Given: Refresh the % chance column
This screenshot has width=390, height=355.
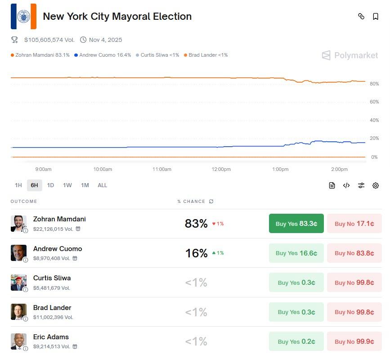Looking at the screenshot, I should (211, 202).
